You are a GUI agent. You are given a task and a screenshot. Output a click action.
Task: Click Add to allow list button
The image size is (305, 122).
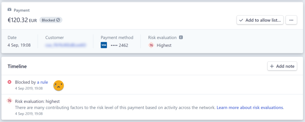pyautogui.click(x=260, y=20)
